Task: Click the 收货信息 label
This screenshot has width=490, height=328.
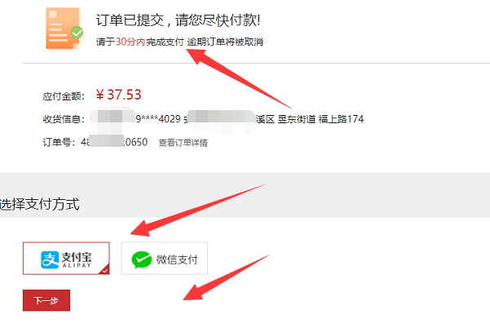Action: coord(64,119)
